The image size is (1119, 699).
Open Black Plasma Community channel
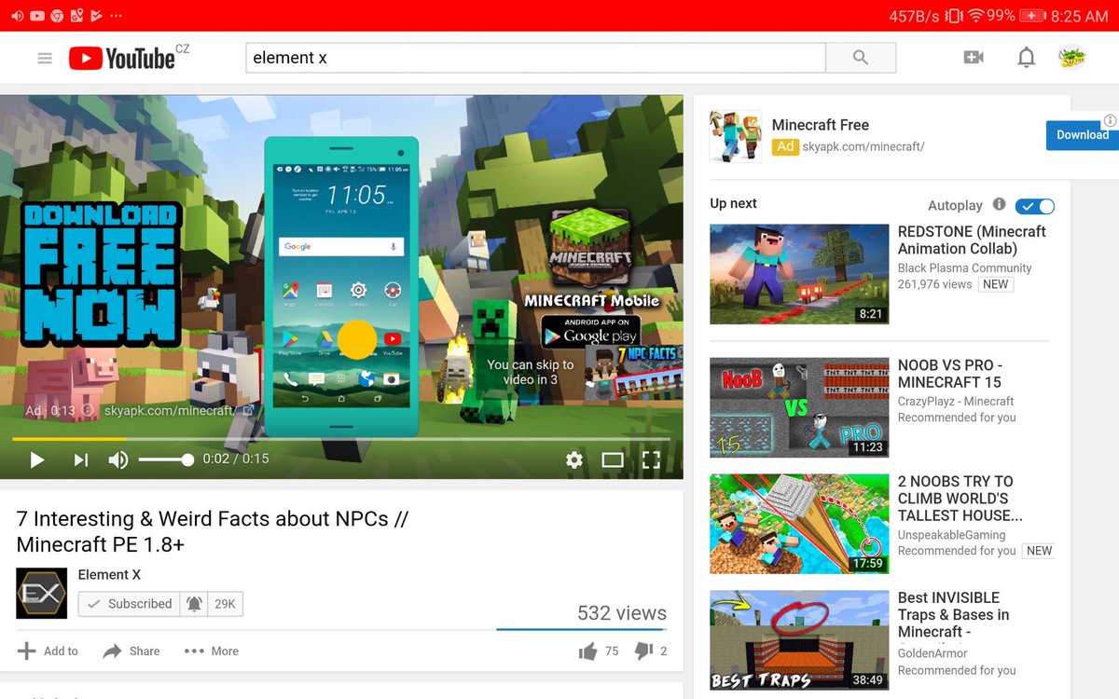point(964,268)
